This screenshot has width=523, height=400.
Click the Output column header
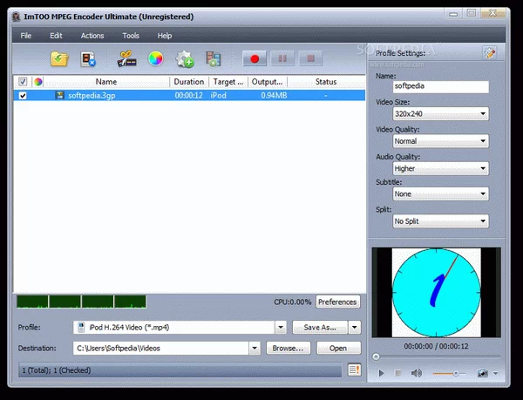pyautogui.click(x=268, y=82)
